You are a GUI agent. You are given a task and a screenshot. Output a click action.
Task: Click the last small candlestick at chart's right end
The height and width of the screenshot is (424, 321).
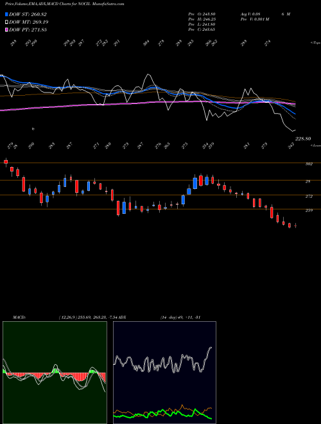click(x=295, y=225)
